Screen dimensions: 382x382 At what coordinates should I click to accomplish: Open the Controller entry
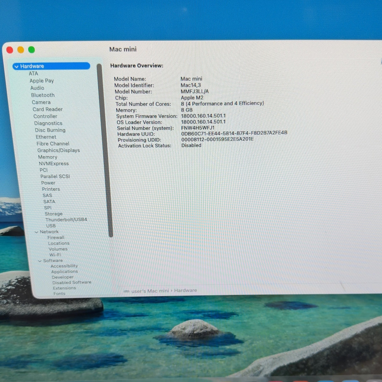(x=45, y=117)
